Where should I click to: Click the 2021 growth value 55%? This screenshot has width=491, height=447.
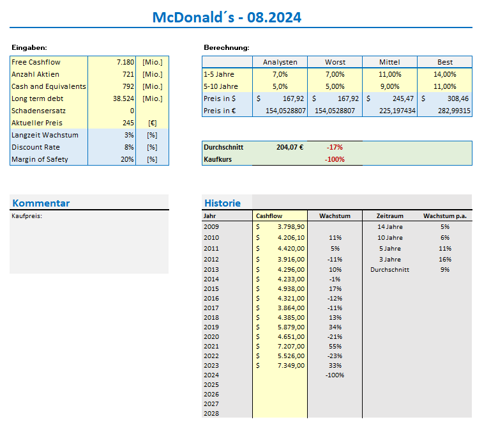pos(335,346)
